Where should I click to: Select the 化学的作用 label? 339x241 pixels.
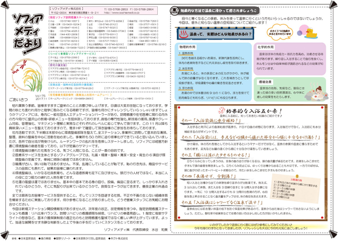pos(265,47)
